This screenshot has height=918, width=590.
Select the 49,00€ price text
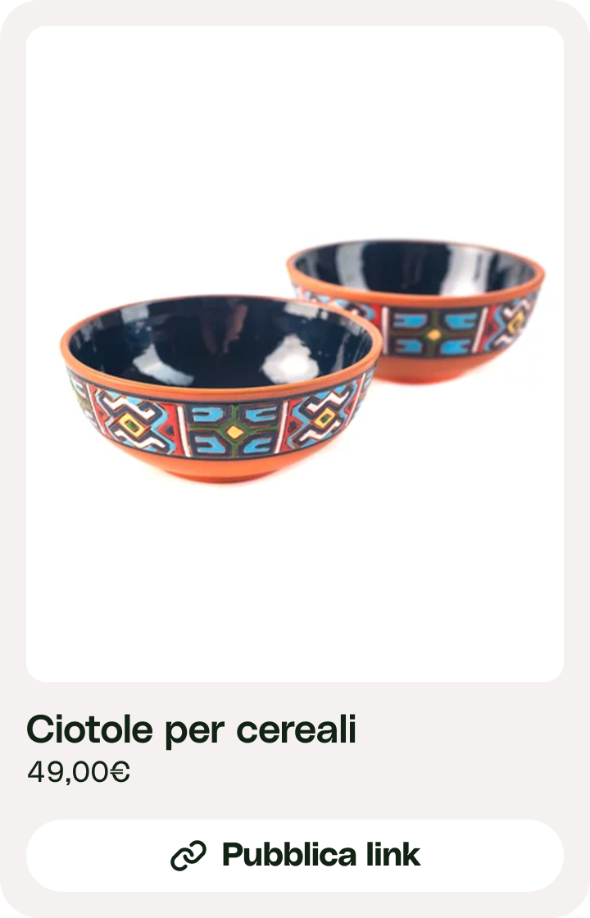[79, 772]
